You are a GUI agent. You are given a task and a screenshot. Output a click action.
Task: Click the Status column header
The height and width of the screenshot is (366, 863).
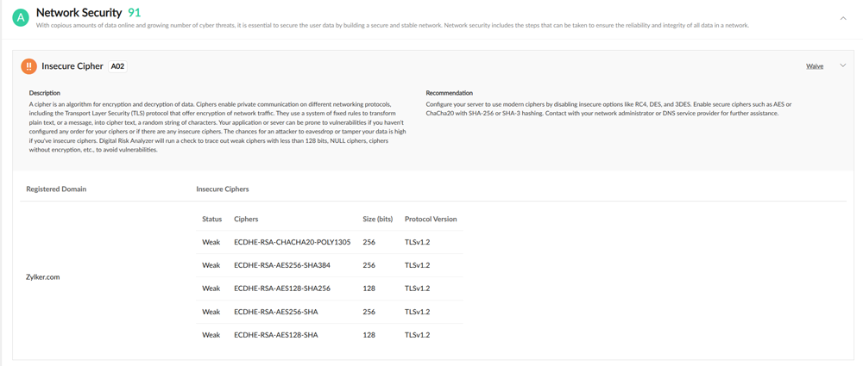(x=211, y=220)
